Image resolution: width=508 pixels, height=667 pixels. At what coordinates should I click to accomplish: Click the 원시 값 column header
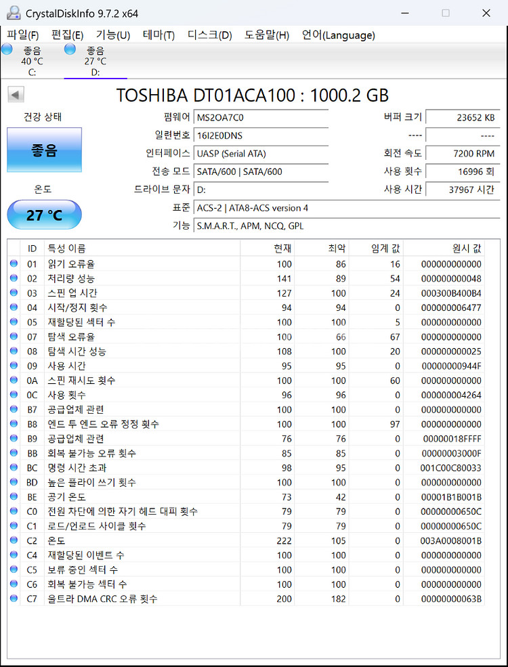pos(444,249)
